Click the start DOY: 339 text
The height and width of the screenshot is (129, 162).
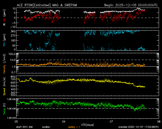[x=24, y=127]
